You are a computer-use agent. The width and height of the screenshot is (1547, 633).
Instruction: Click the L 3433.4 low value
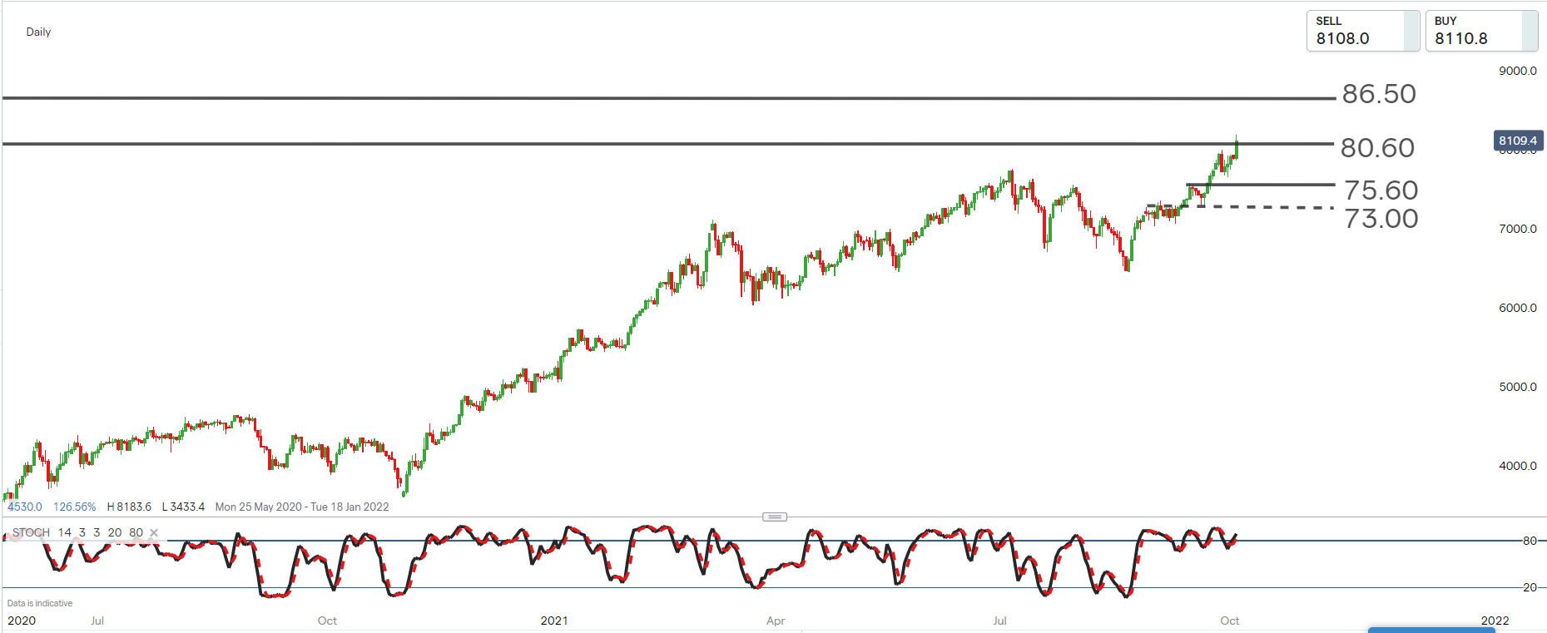tap(183, 507)
